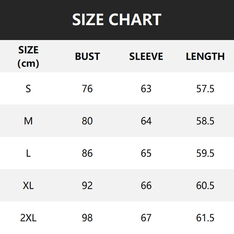Click the BUST column header
234x234 pixels.
tap(87, 56)
